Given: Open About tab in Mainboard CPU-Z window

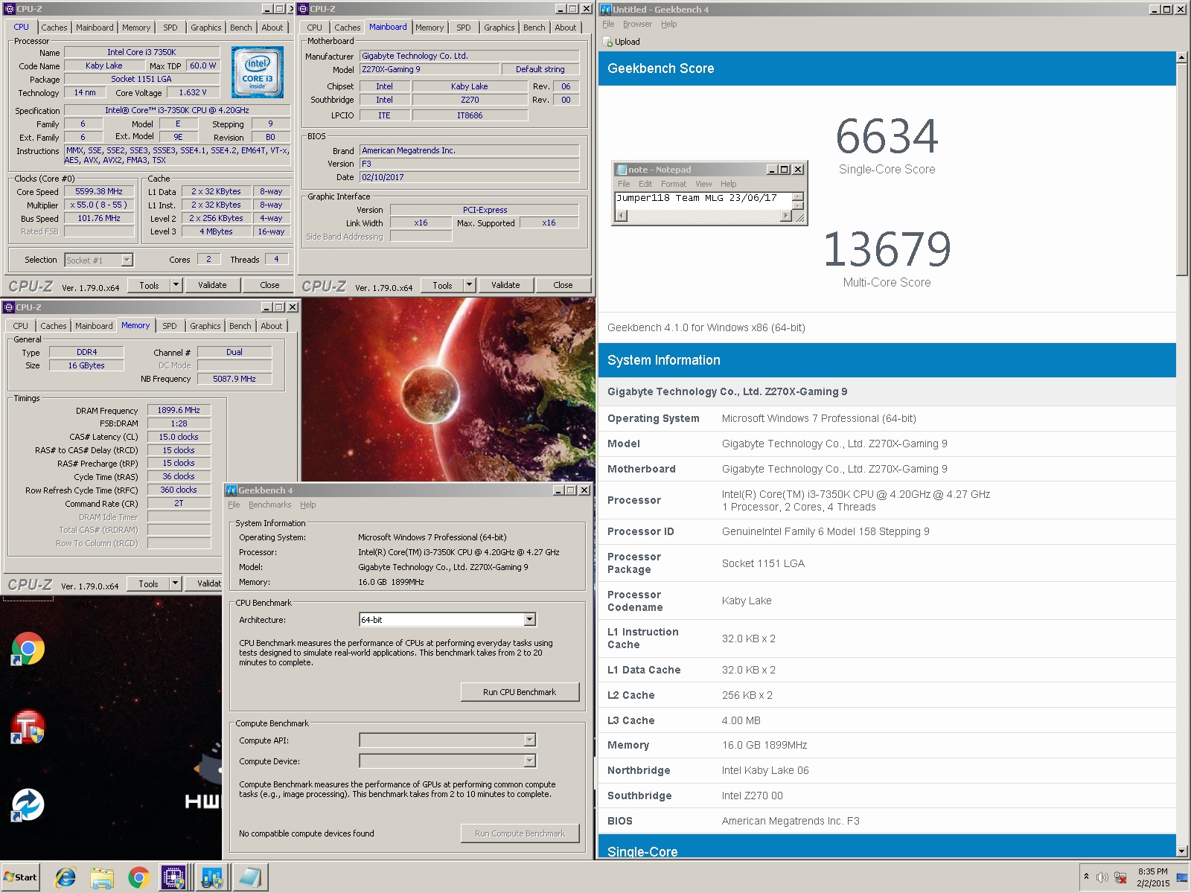Looking at the screenshot, I should pyautogui.click(x=566, y=28).
